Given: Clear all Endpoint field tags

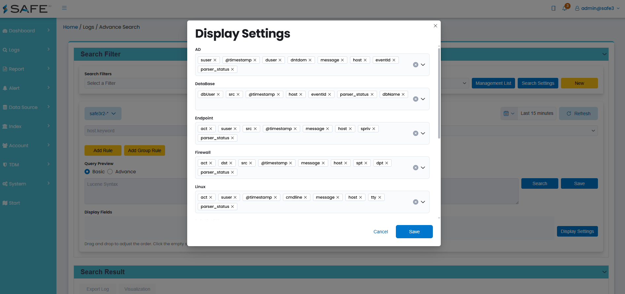Looking at the screenshot, I should pyautogui.click(x=416, y=133).
